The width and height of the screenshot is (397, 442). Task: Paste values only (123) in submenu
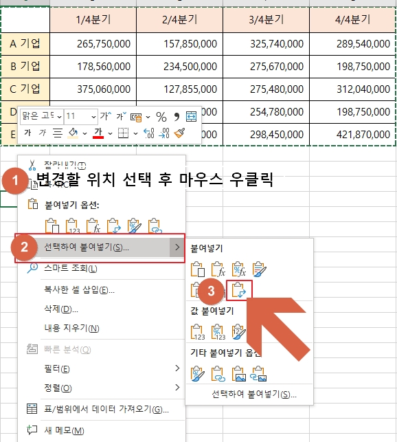[198, 332]
